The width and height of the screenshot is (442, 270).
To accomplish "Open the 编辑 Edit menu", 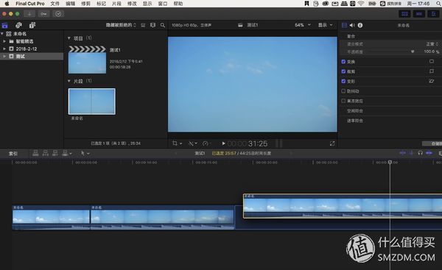I will click(71, 4).
